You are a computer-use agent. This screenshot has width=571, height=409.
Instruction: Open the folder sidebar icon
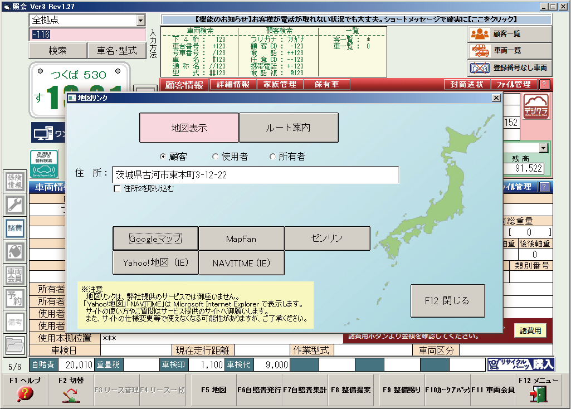(x=15, y=345)
